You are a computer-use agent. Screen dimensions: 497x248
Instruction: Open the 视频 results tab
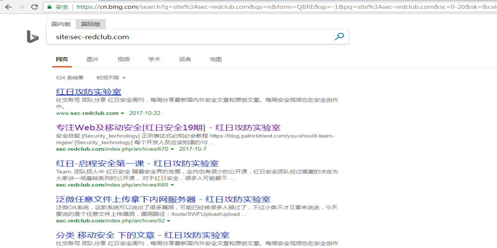[x=123, y=59]
